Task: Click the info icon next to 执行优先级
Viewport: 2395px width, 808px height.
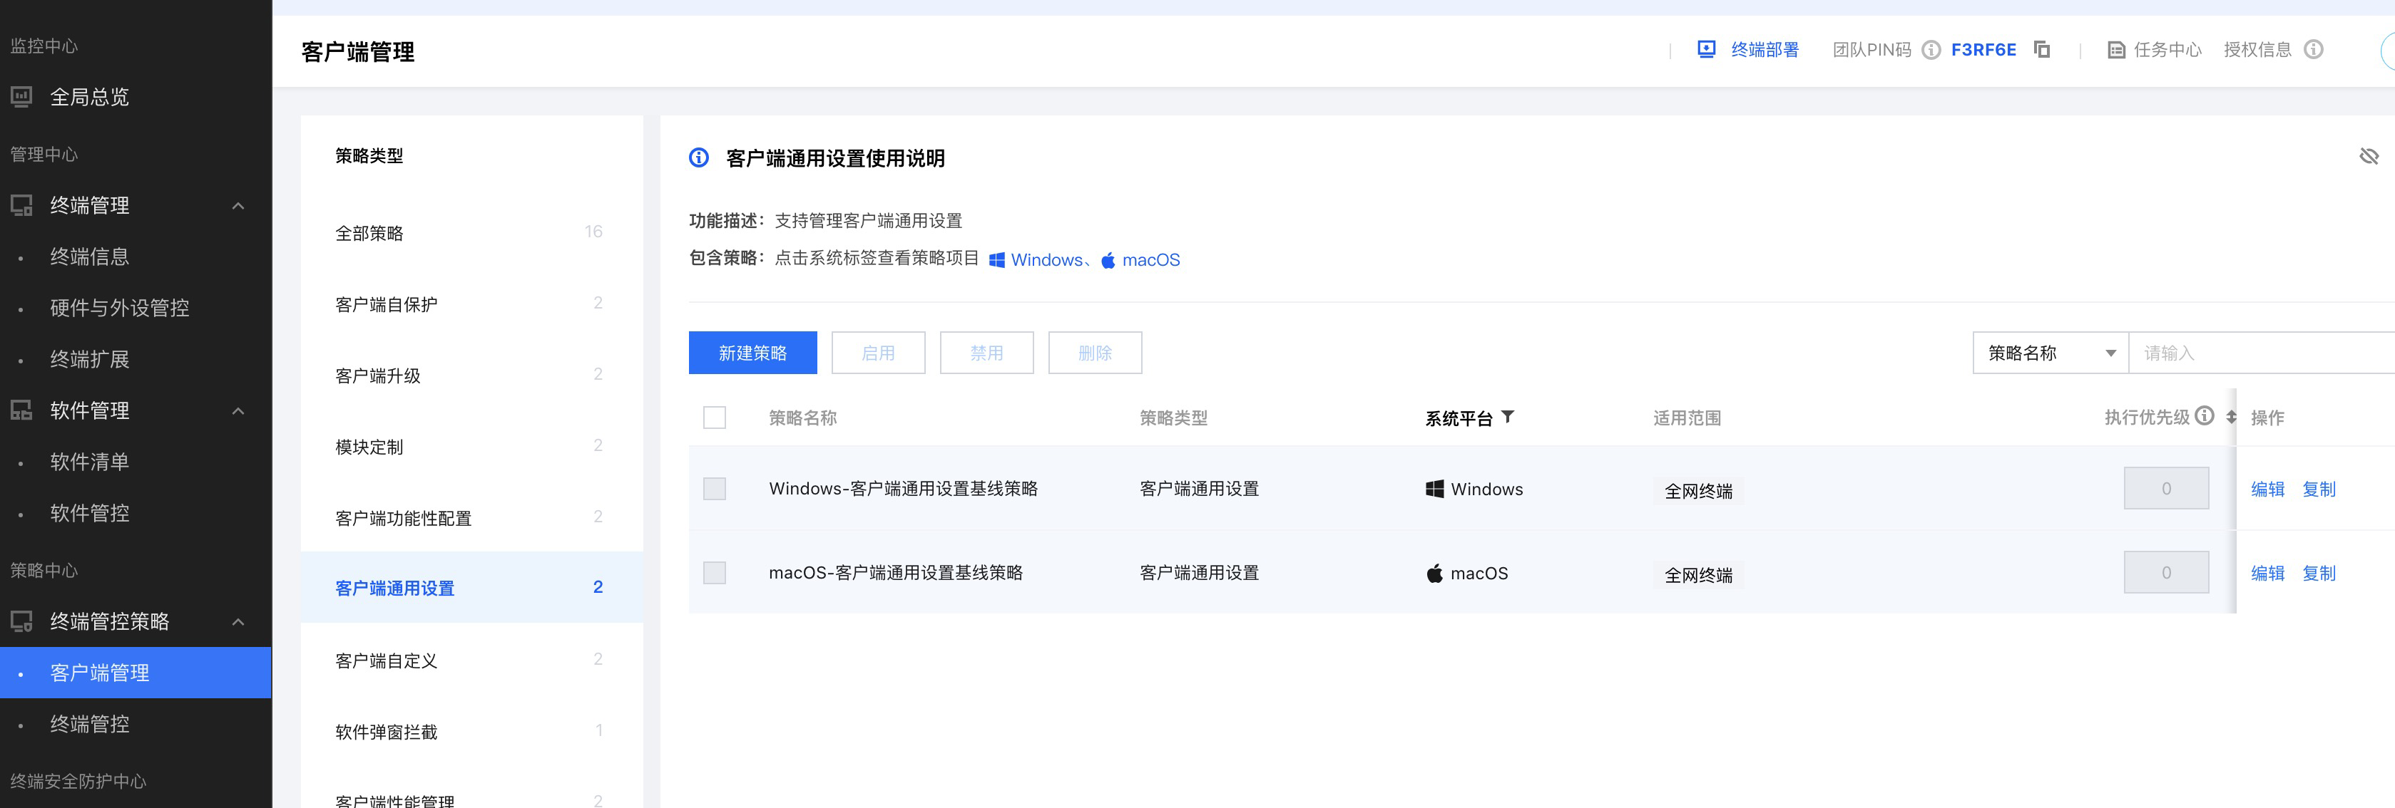Action: tap(2205, 416)
